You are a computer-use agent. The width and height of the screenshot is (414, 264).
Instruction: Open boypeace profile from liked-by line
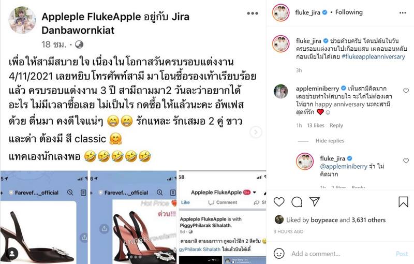pyautogui.click(x=323, y=220)
